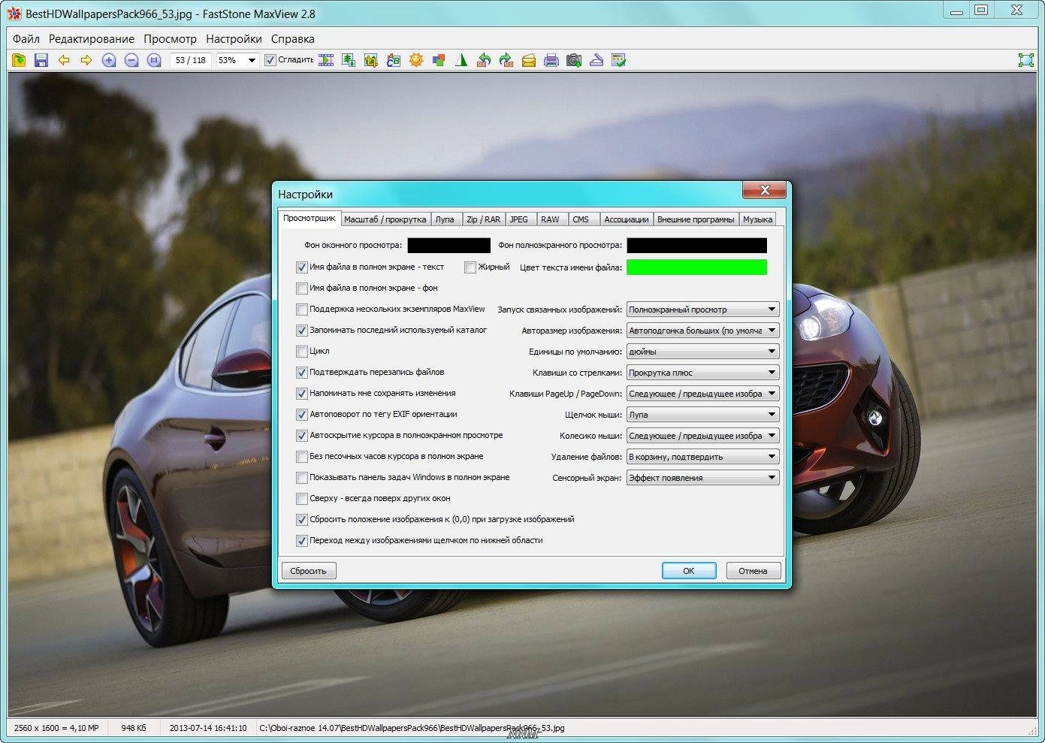
Task: Open the Crop board icon
Action: point(371,60)
